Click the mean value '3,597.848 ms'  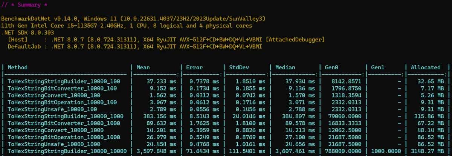pos(156,151)
